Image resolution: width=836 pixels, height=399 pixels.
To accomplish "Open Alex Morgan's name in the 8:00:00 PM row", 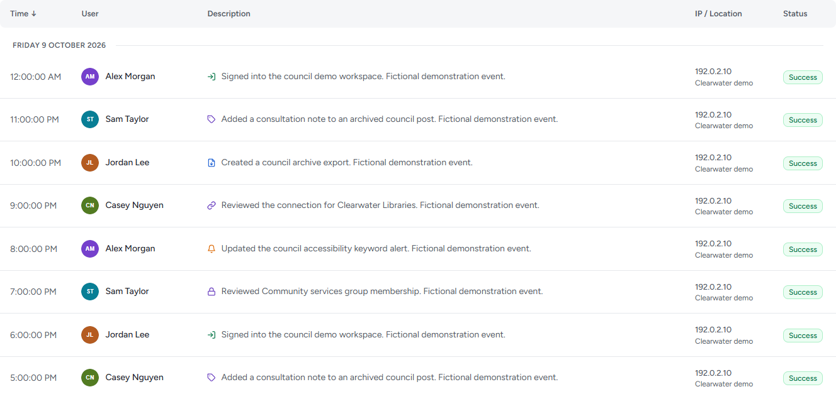I will (x=130, y=249).
